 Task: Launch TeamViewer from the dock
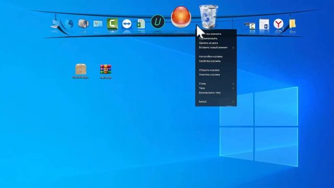[127, 24]
